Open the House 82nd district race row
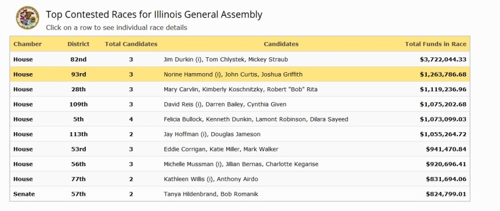The image size is (500, 211). point(240,60)
